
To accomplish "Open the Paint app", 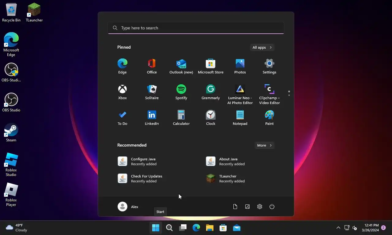I will pos(269,118).
